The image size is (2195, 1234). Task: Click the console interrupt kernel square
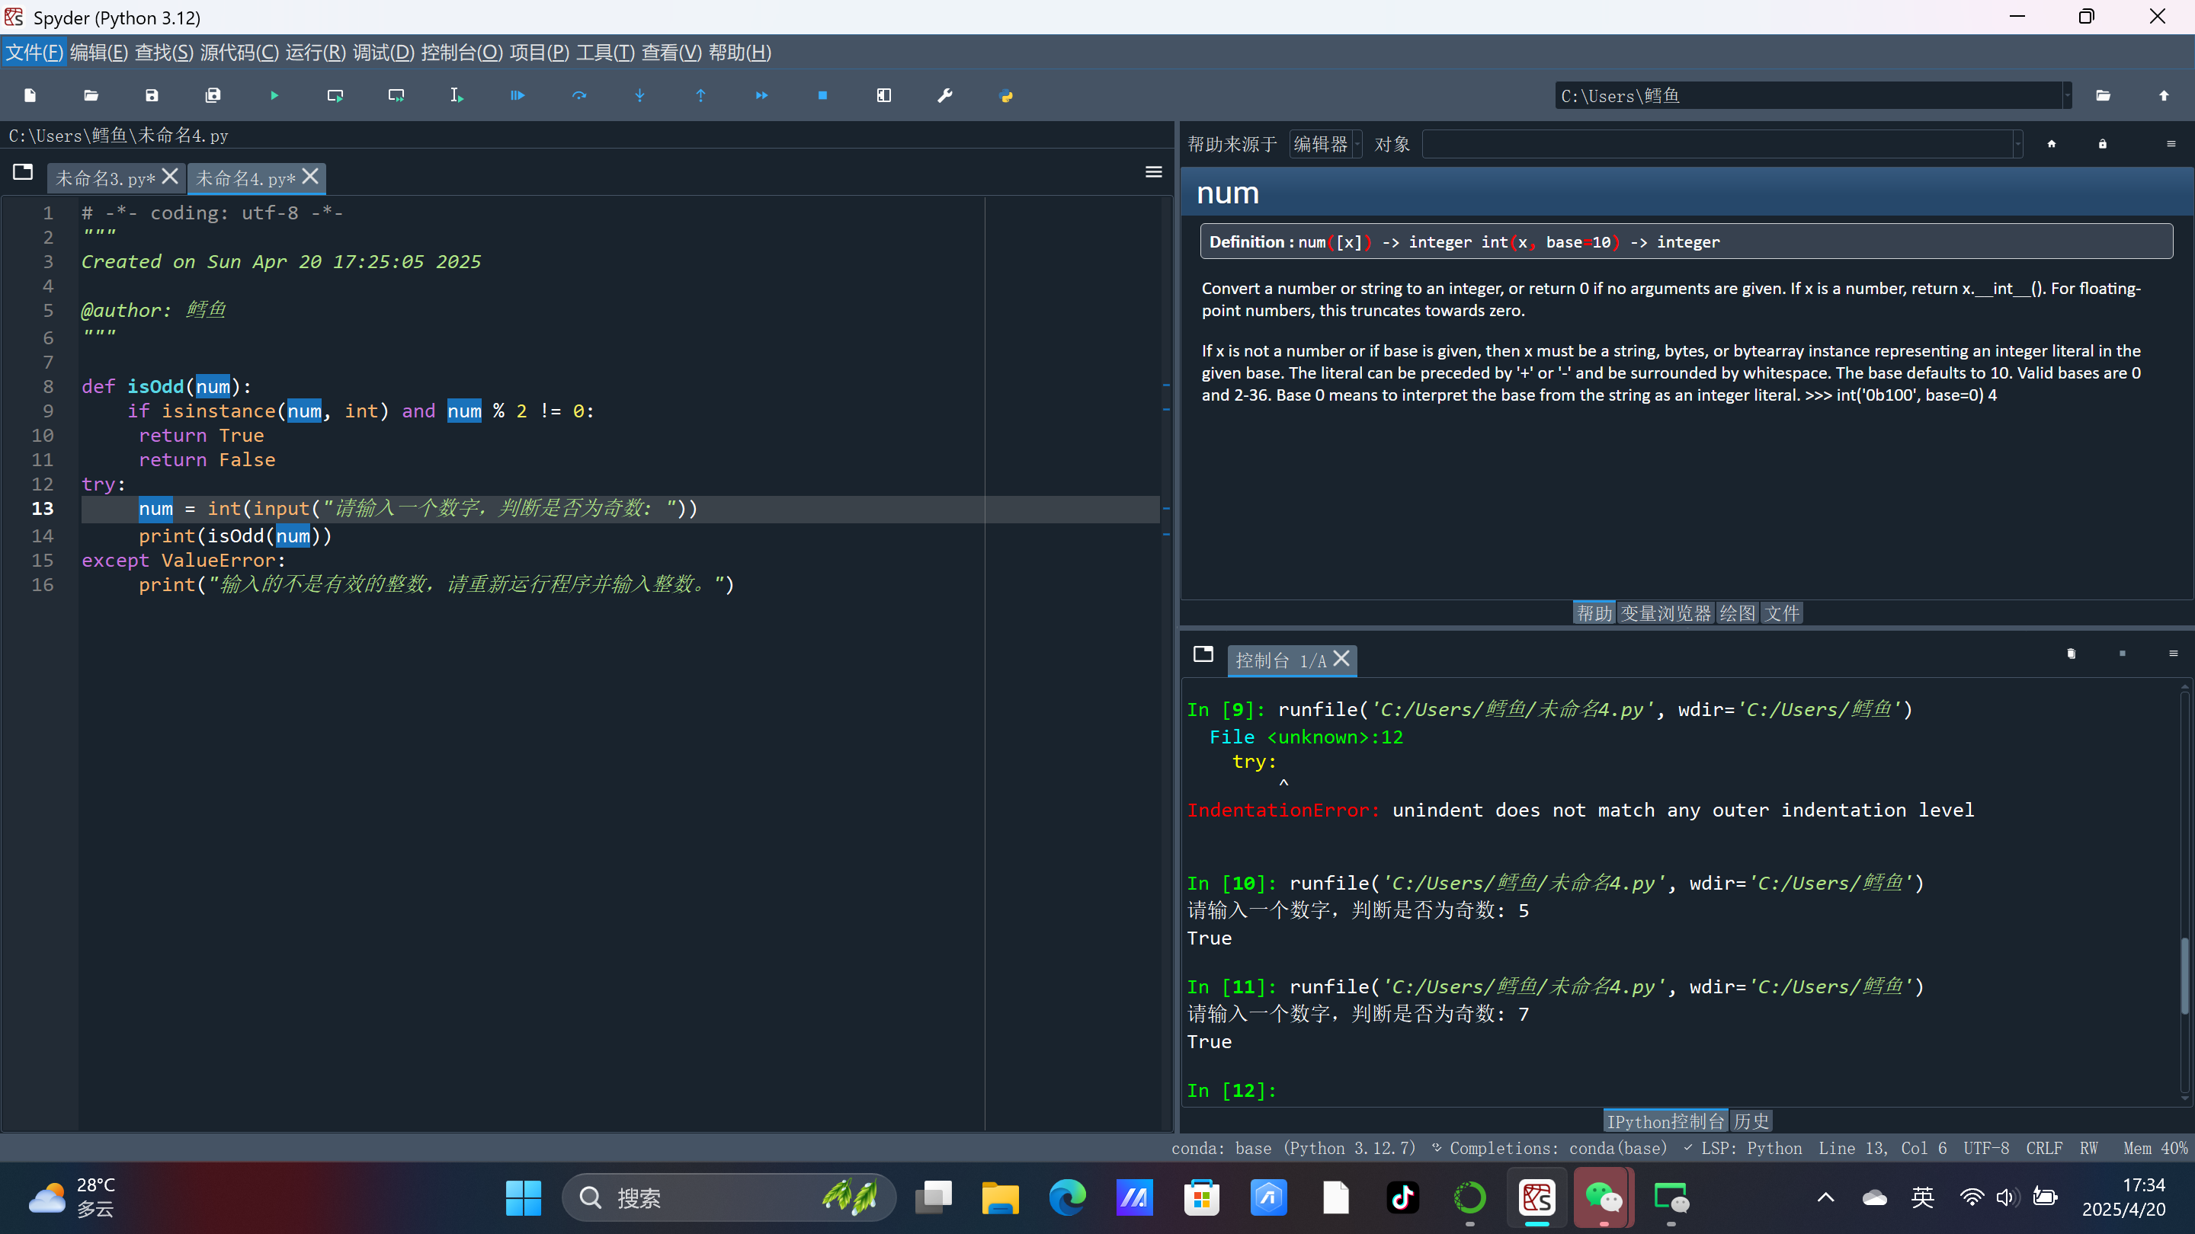[x=2122, y=654]
